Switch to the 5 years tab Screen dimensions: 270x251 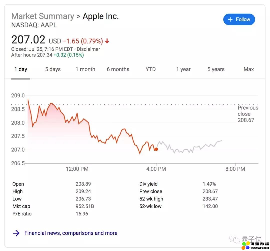(x=216, y=69)
